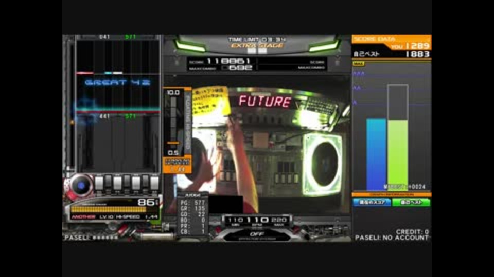
Task: Click the left green stage lamp
Action: click(x=191, y=47)
